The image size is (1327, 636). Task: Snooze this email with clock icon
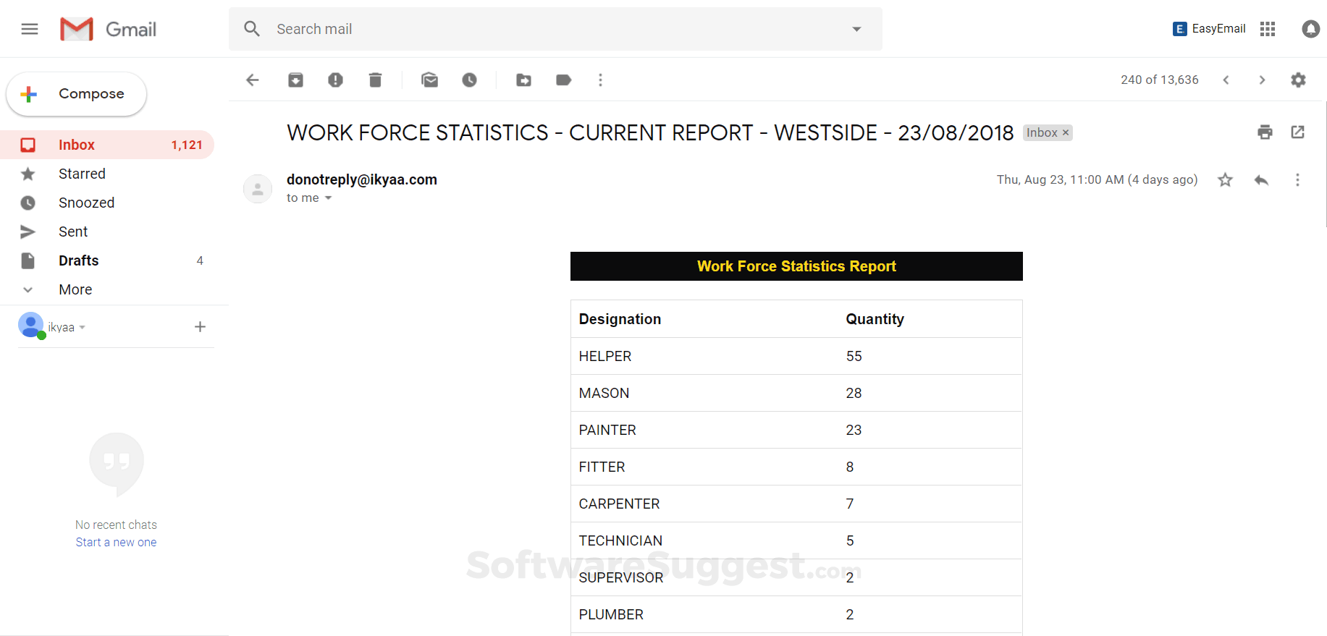click(x=470, y=80)
